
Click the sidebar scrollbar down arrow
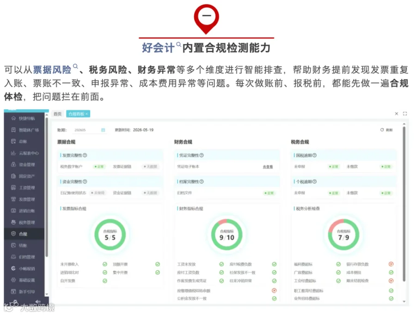tap(47, 294)
